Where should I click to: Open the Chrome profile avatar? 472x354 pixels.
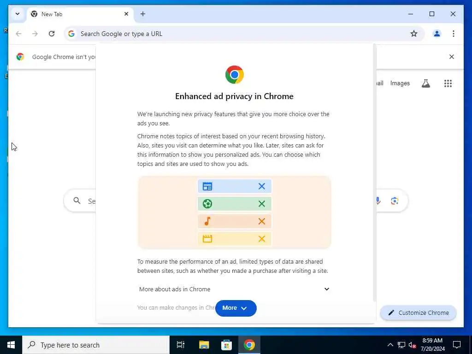437,34
